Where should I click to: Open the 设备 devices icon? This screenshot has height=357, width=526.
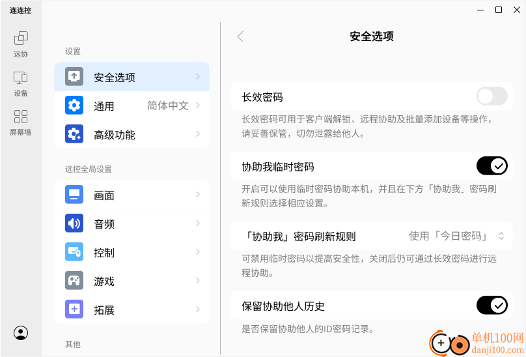point(20,78)
